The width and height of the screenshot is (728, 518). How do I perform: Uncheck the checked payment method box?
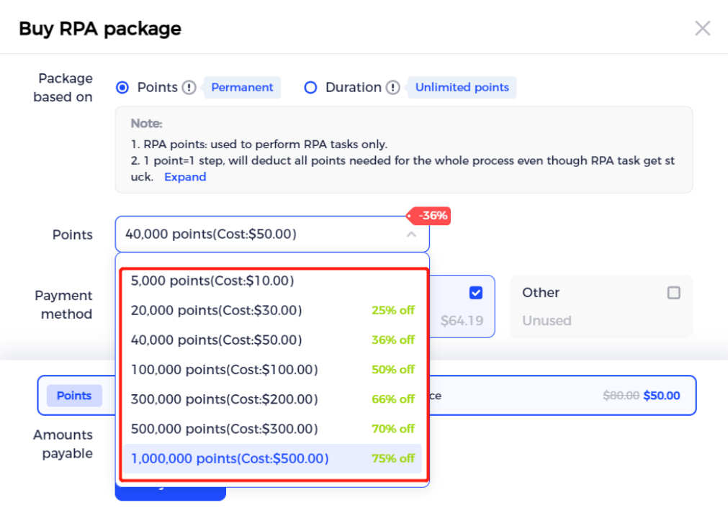[x=476, y=293]
